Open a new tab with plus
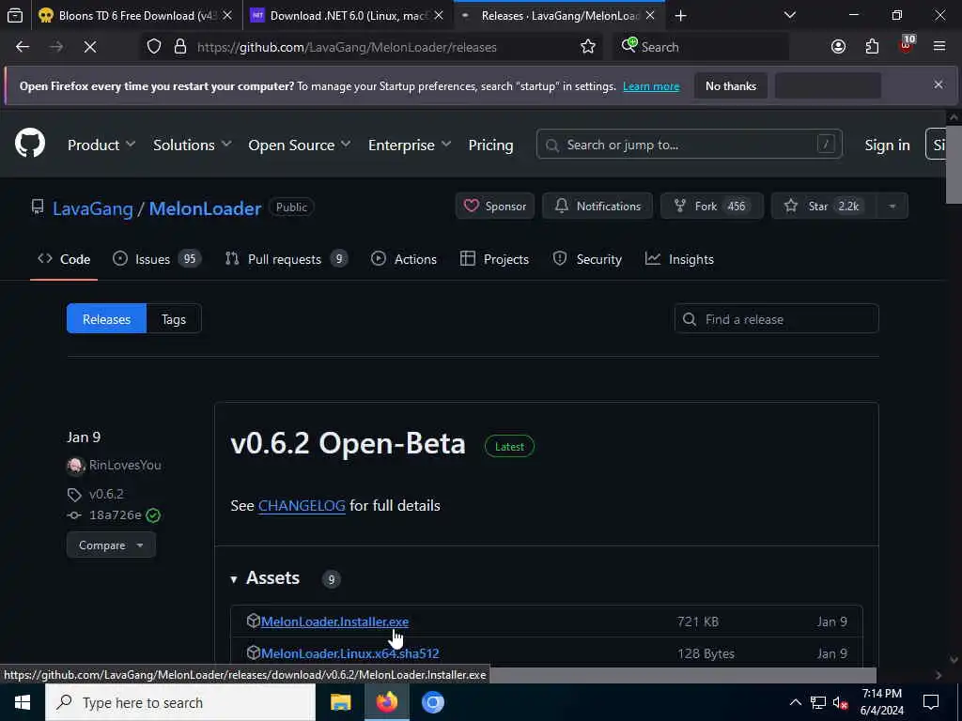The image size is (962, 721). coord(680,16)
